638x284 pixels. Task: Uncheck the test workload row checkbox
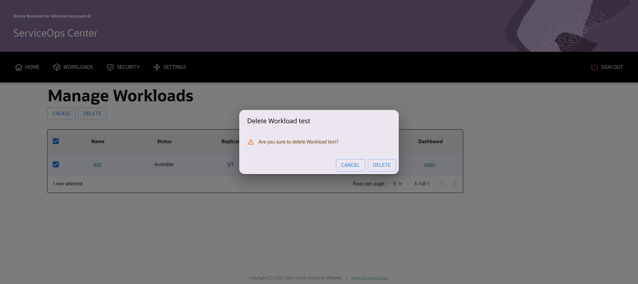pyautogui.click(x=56, y=164)
